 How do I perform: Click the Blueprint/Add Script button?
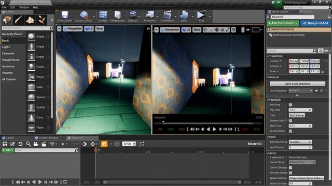pyautogui.click(x=315, y=23)
